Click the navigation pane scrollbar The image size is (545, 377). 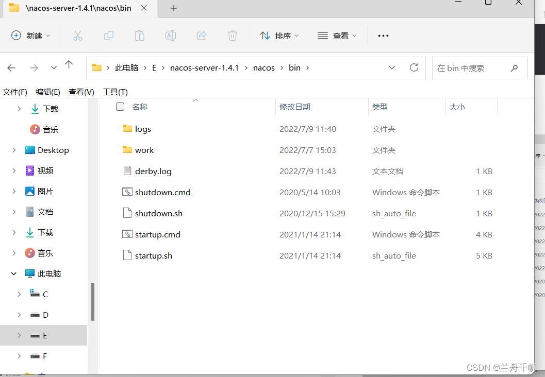click(x=93, y=302)
